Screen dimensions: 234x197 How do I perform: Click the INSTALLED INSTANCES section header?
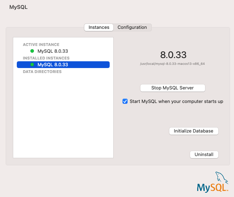46,58
